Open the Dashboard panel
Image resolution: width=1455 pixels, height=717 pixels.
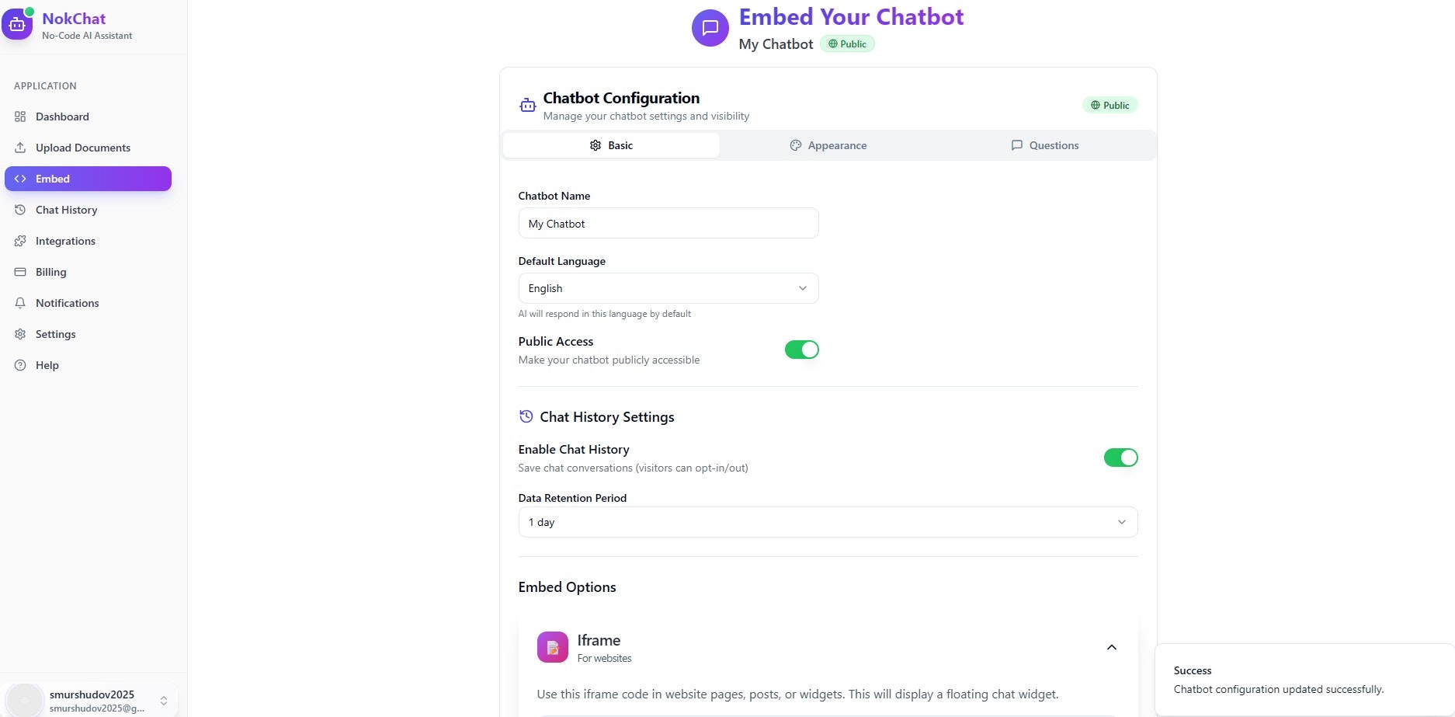(62, 117)
